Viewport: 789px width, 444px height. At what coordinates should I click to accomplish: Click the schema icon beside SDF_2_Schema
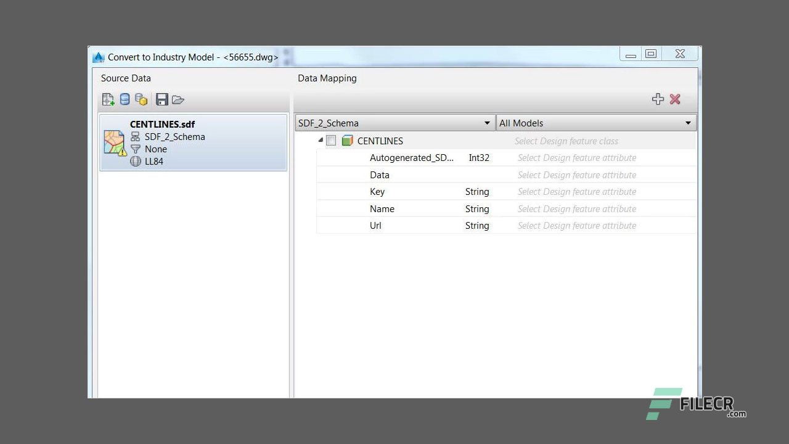pos(136,137)
